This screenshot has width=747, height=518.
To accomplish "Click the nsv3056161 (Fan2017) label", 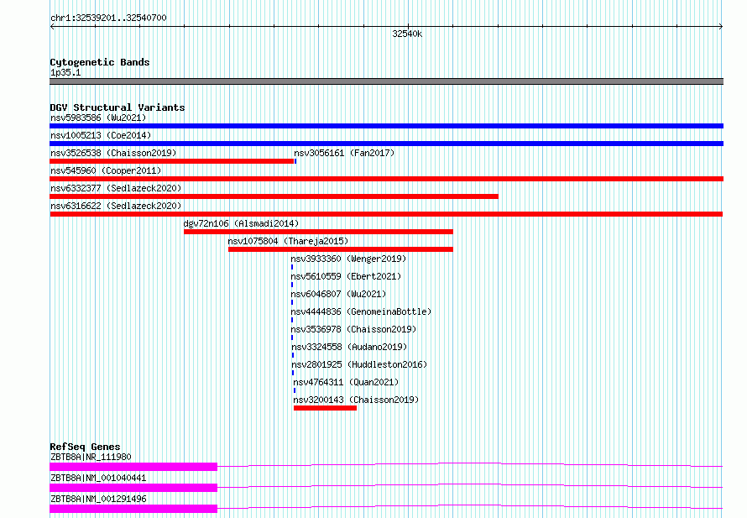I will pos(344,153).
